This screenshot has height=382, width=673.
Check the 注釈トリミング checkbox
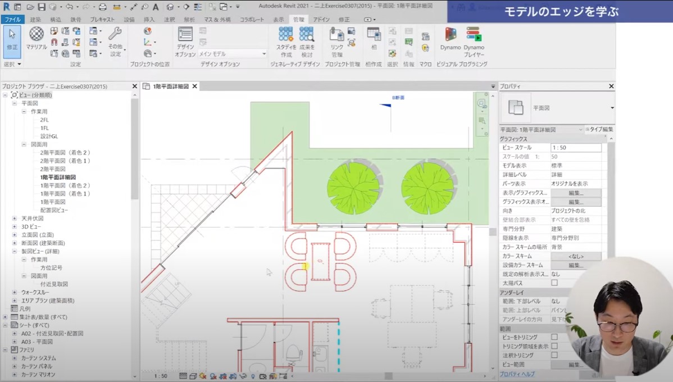tap(554, 355)
